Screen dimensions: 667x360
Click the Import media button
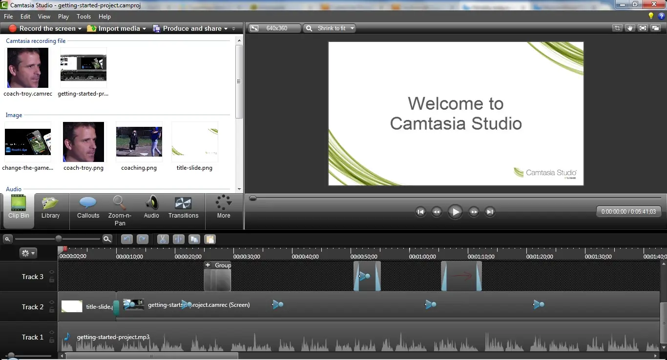[113, 29]
